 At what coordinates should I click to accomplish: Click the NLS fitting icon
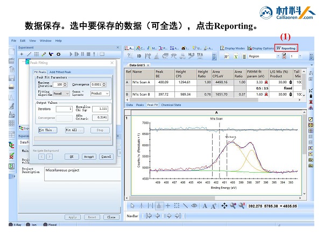click(x=191, y=56)
